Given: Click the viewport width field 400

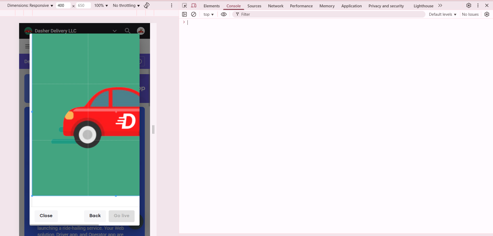Looking at the screenshot, I should [63, 6].
